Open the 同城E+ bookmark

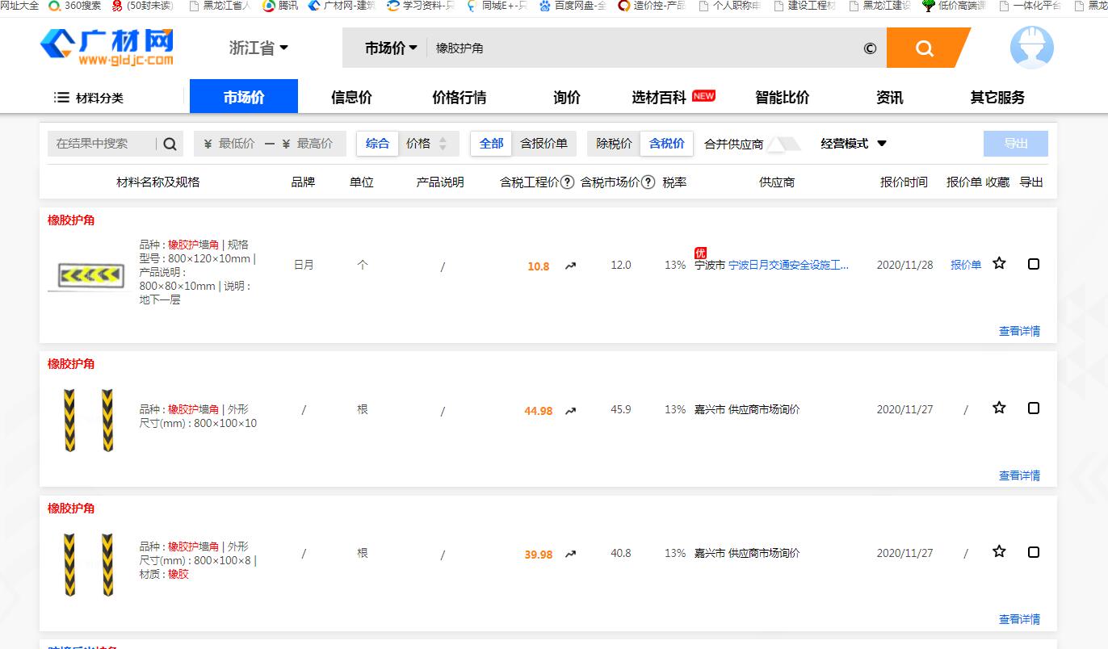(x=497, y=6)
